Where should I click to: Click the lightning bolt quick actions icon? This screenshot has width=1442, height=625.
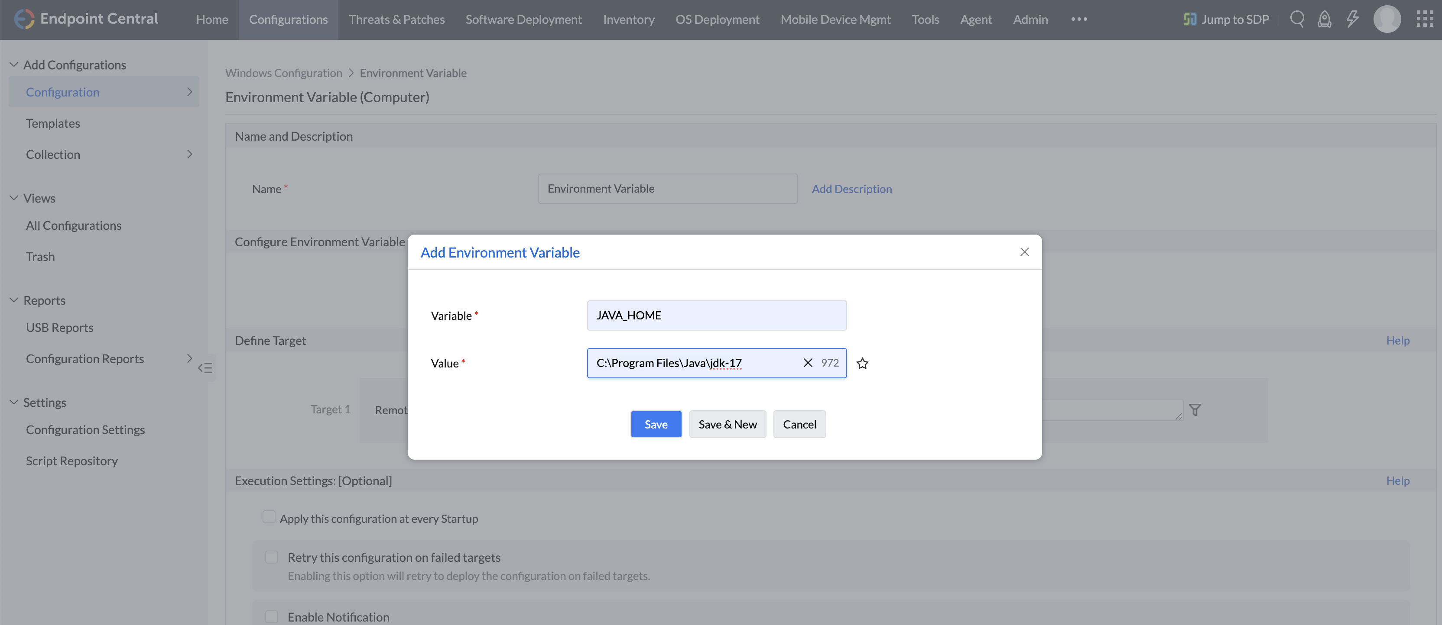[1352, 19]
